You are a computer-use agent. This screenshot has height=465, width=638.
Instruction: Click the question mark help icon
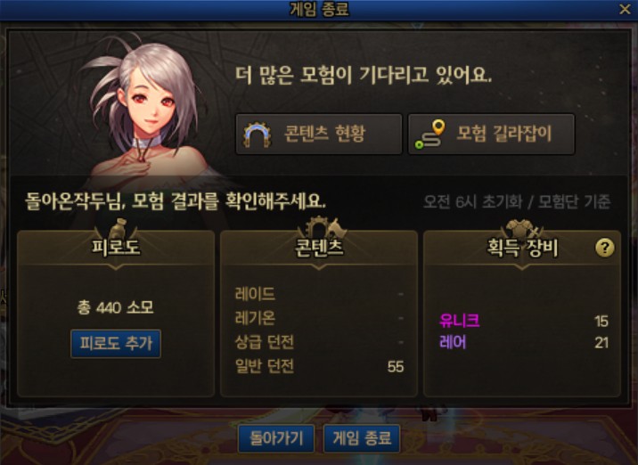click(605, 248)
